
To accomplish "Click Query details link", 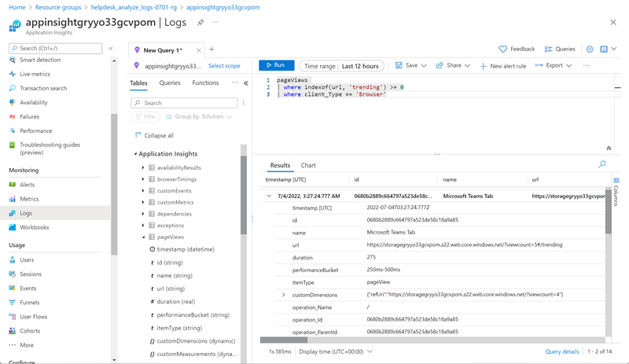I will pos(562,351).
